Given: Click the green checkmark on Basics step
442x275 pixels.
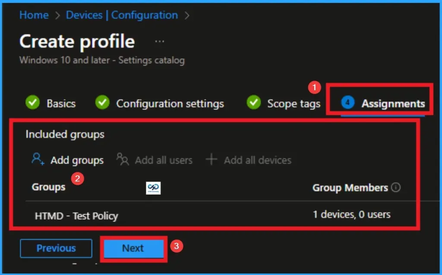Looking at the screenshot, I should 32,103.
